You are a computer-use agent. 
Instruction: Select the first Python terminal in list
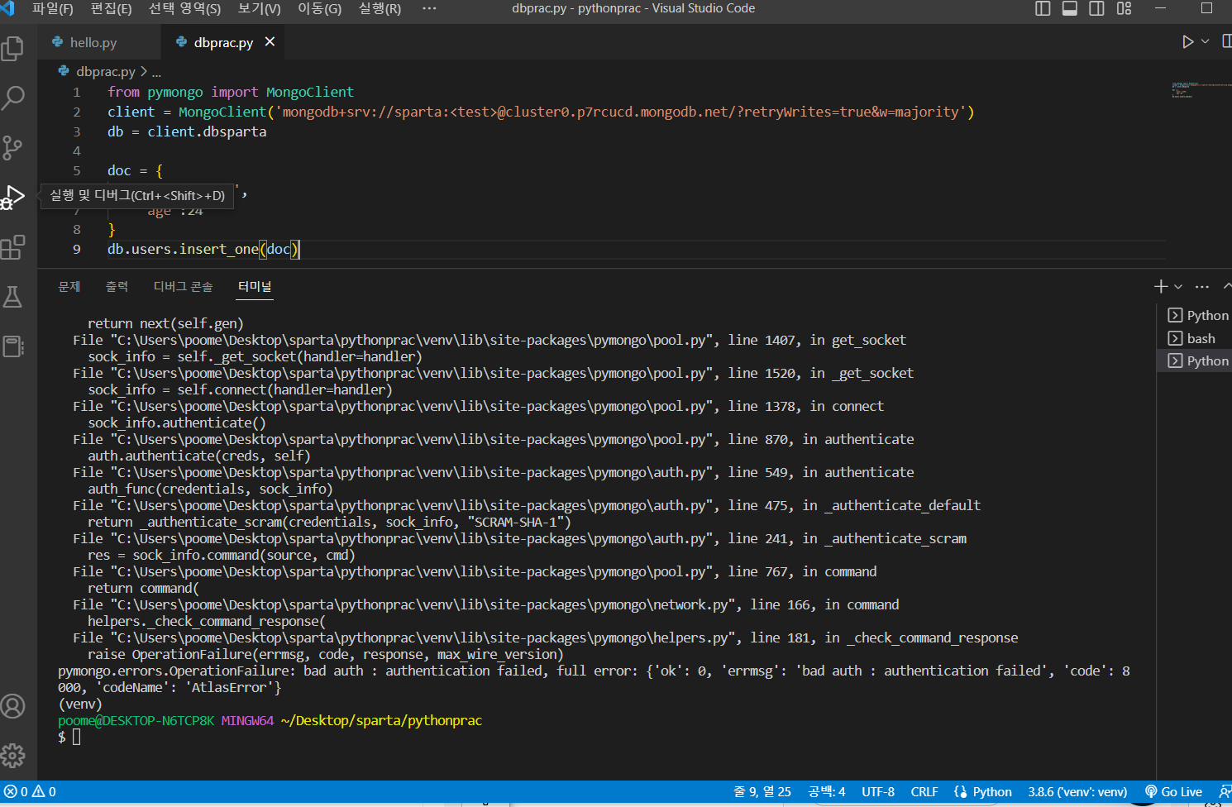1197,315
